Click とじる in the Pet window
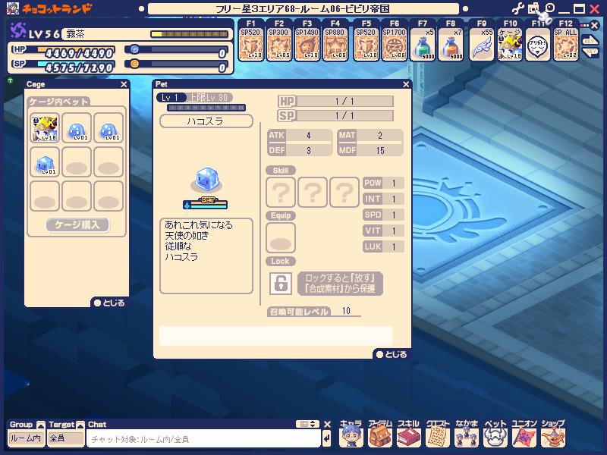 392,354
